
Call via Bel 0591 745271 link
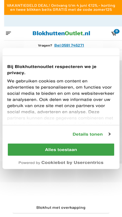[x=69, y=45]
